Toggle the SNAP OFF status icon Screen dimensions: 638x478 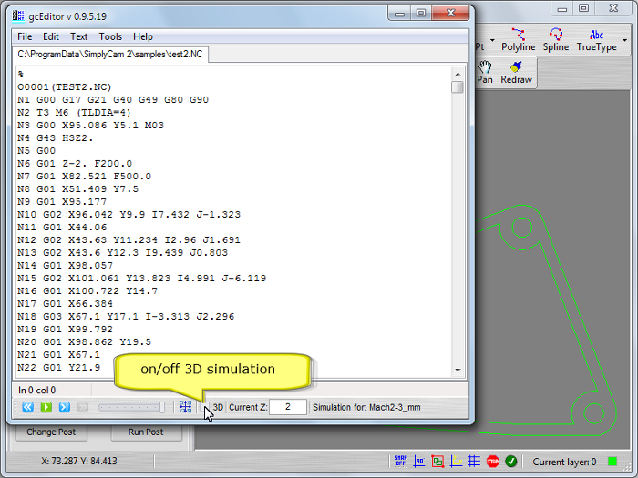click(x=401, y=462)
